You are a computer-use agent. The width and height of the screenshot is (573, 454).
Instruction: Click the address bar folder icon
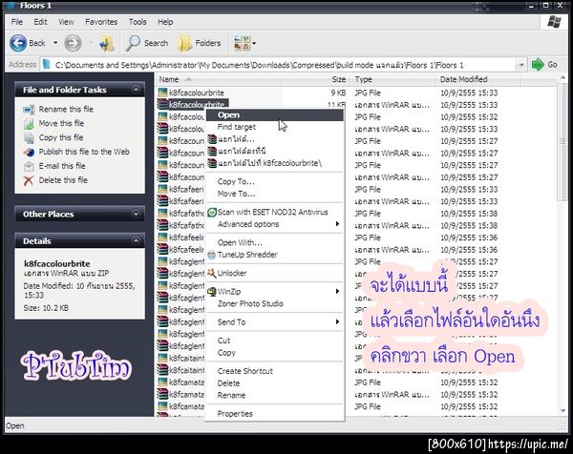click(x=47, y=65)
